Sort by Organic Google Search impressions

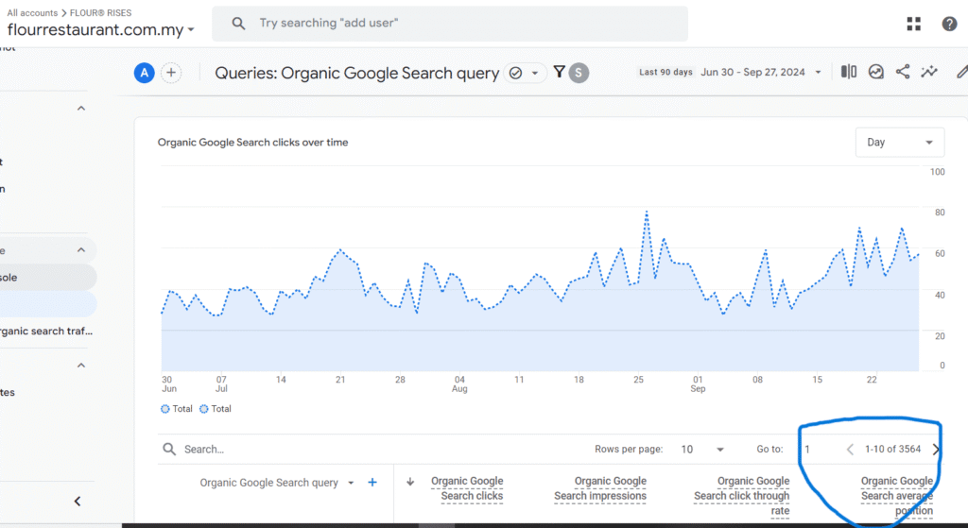click(x=599, y=488)
